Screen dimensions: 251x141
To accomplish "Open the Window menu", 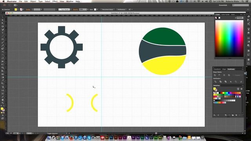I will 70,2.
